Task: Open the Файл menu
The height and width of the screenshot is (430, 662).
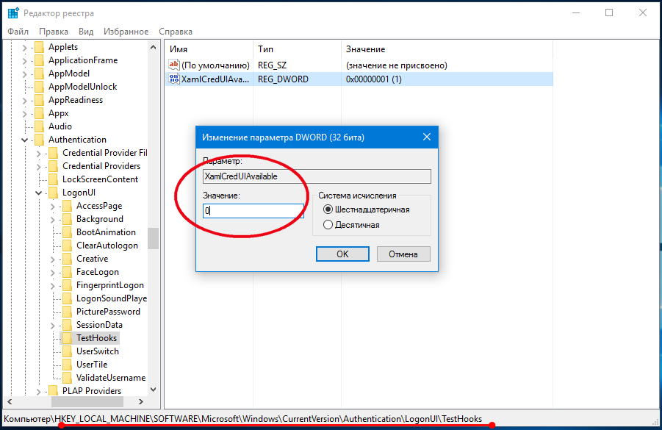Action: click(x=18, y=32)
